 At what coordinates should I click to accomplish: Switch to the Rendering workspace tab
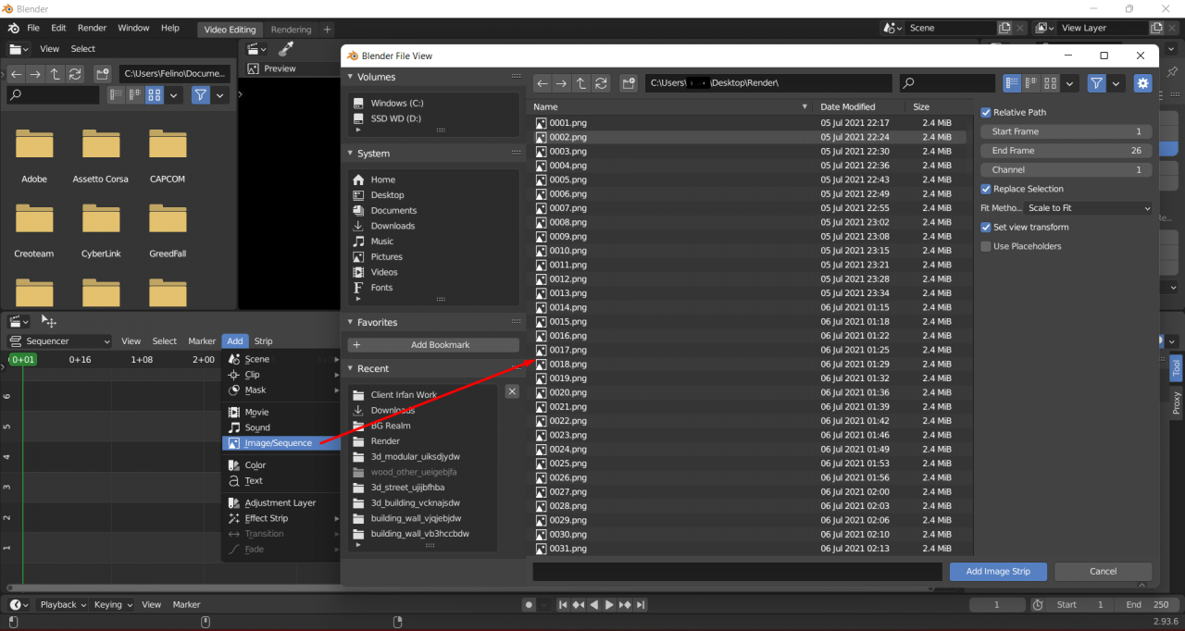point(291,30)
